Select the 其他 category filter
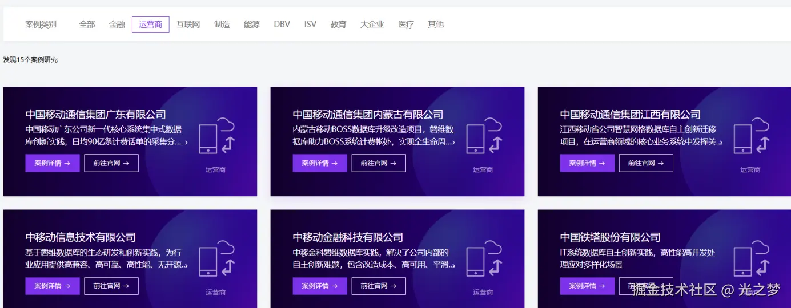The image size is (791, 308). 436,25
